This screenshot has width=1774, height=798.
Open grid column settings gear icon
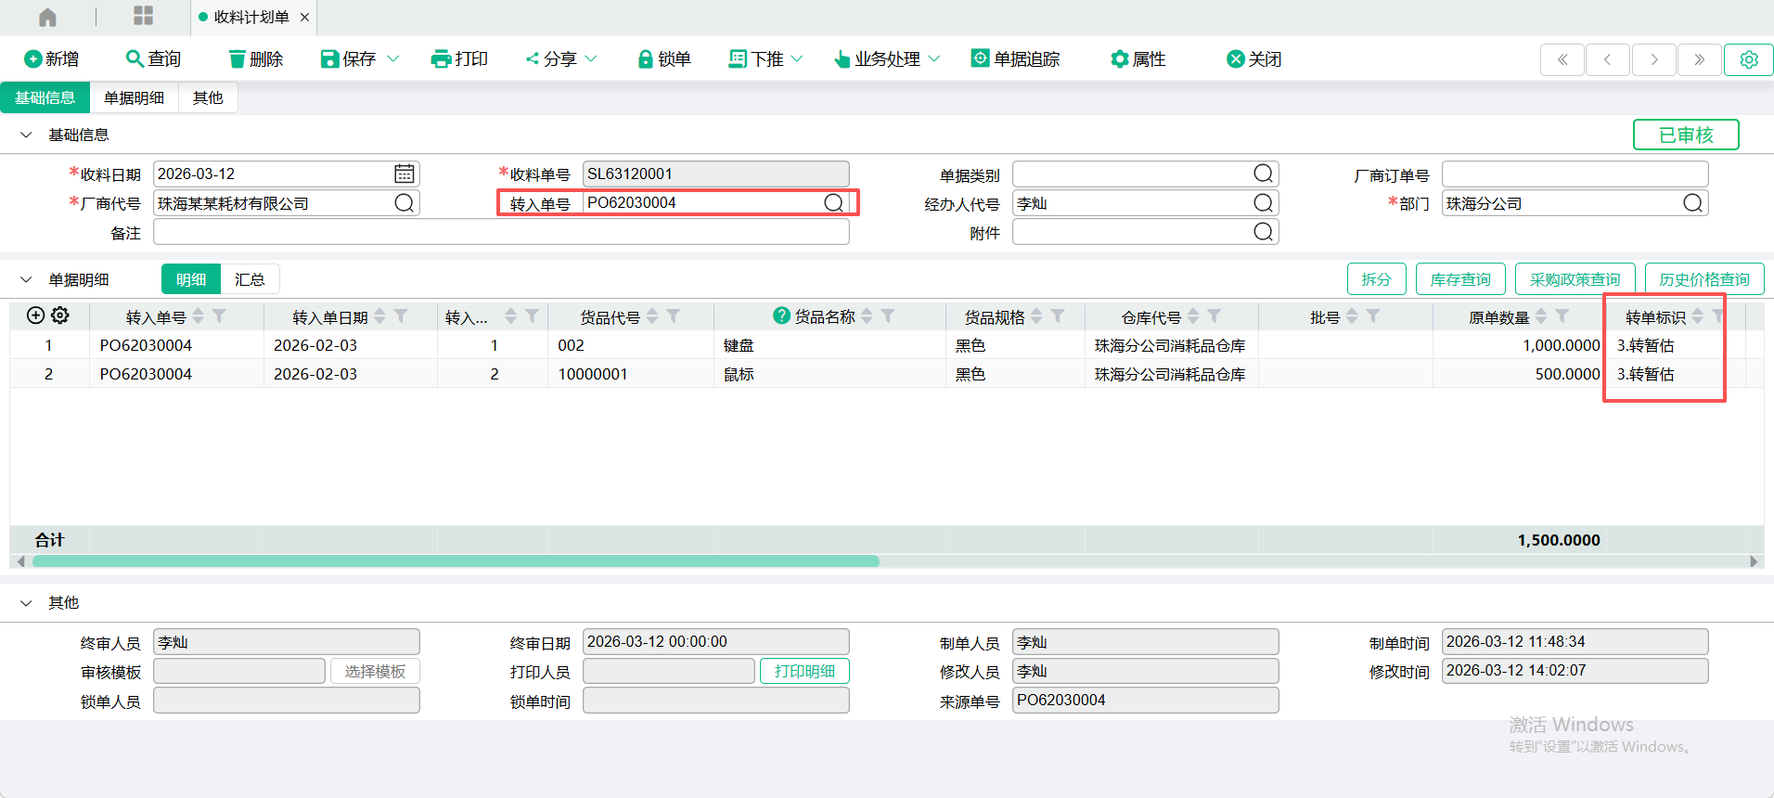pos(60,315)
